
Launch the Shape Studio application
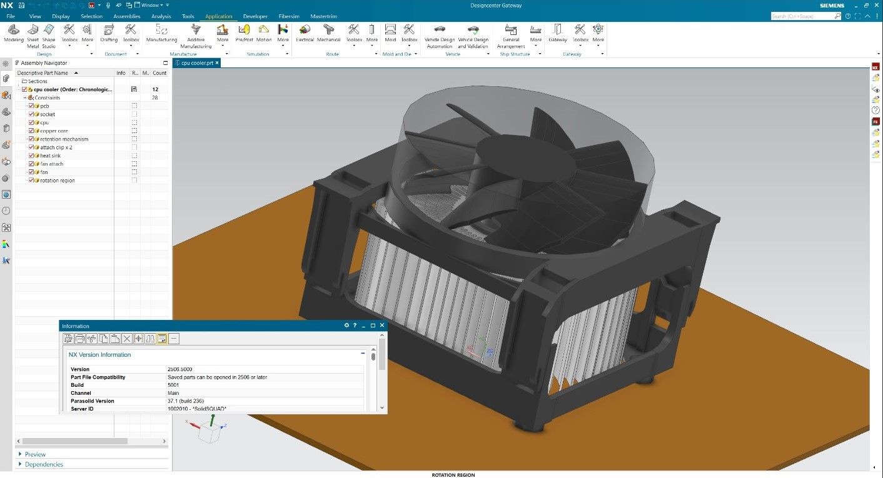click(x=49, y=30)
